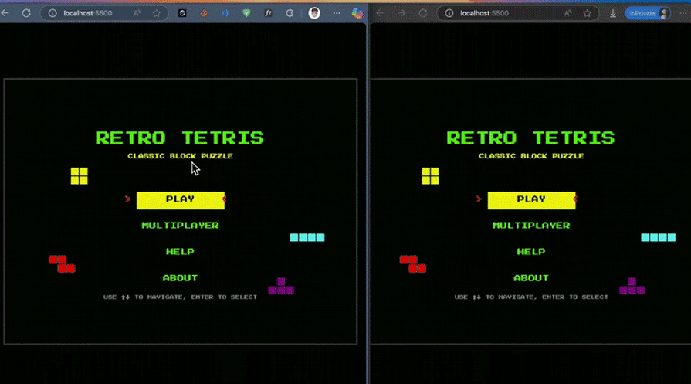Click the RETRO TETRIS title in left window
Viewport: 691px width, 384px height.
point(180,138)
